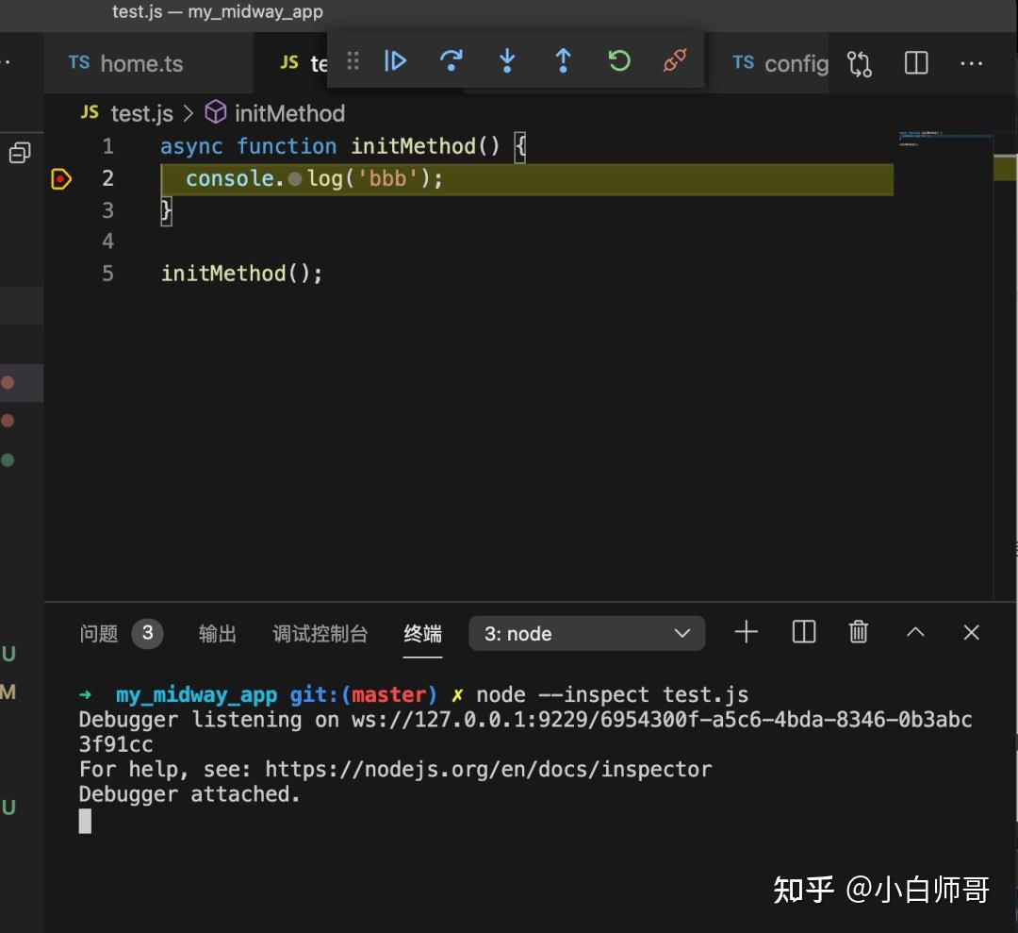This screenshot has height=933, width=1018.
Task: Click the nodejs.org inspector docs link
Action: click(x=488, y=769)
